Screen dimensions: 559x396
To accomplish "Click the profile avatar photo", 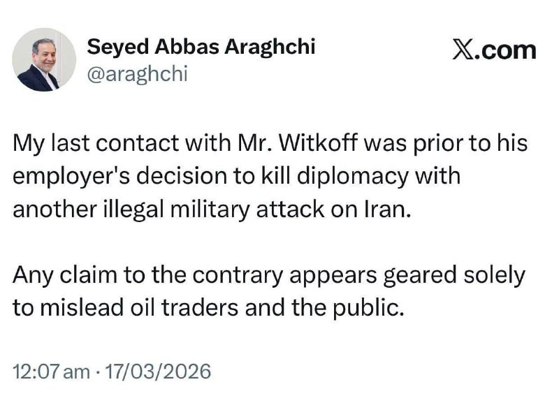I will 44,60.
